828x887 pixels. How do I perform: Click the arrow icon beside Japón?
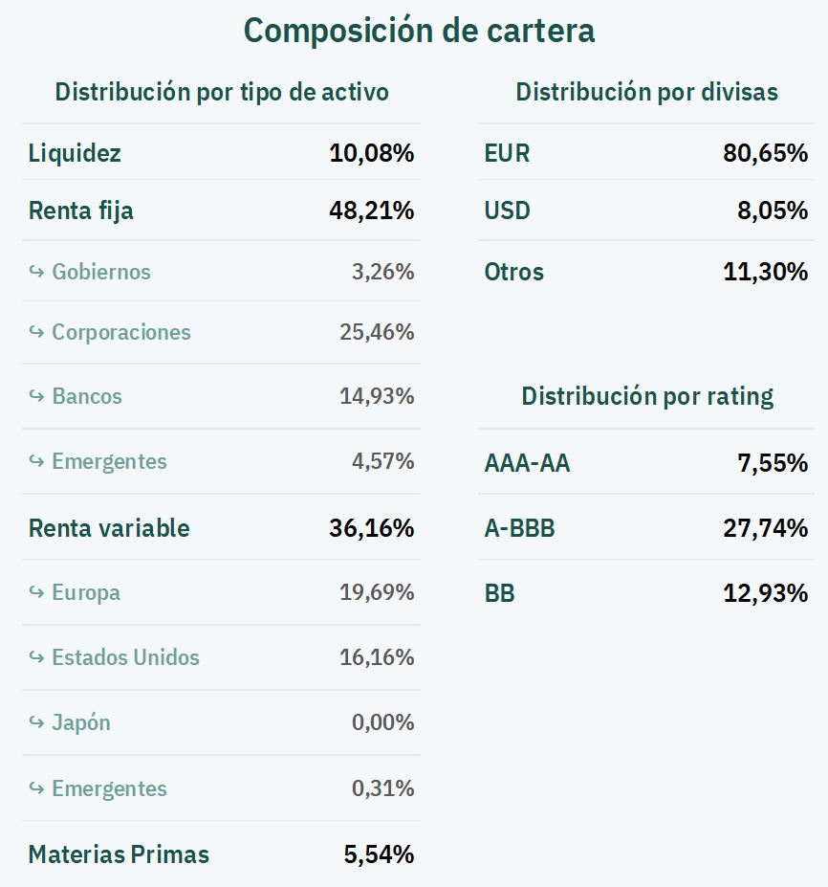coord(36,722)
